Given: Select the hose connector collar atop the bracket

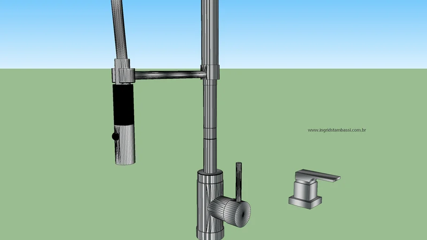Looking at the screenshot, I should [x=121, y=64].
